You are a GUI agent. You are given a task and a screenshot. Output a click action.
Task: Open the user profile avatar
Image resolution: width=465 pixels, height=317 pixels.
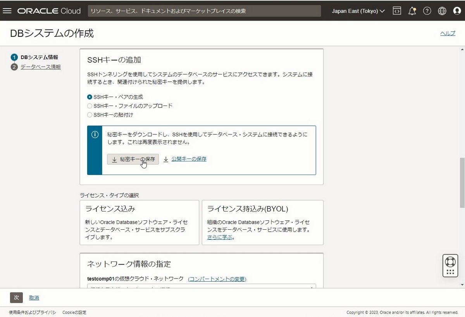pos(457,10)
